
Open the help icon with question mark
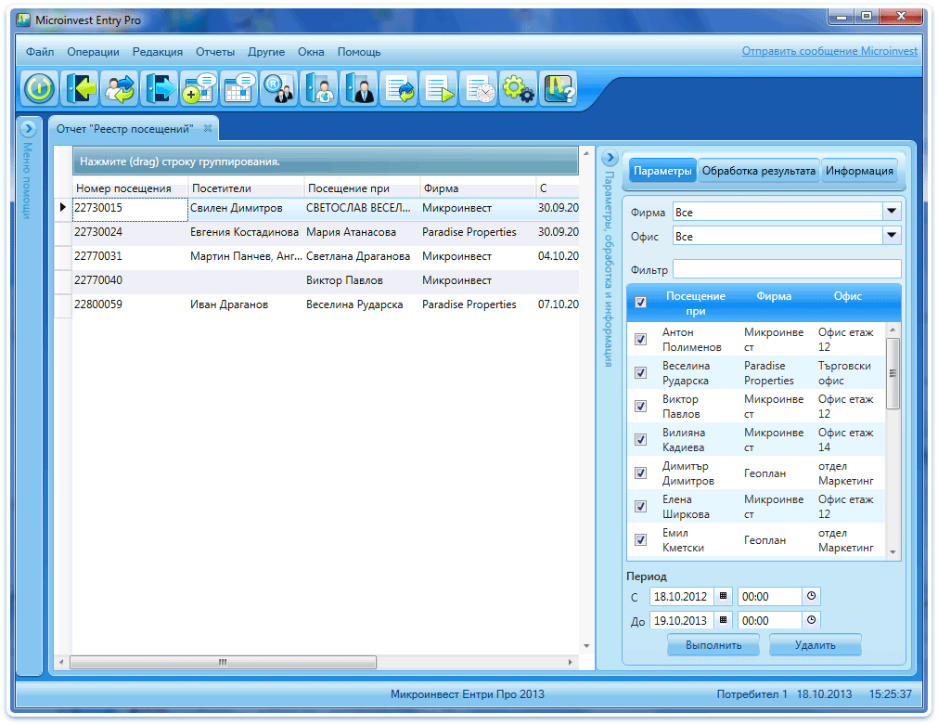point(559,88)
